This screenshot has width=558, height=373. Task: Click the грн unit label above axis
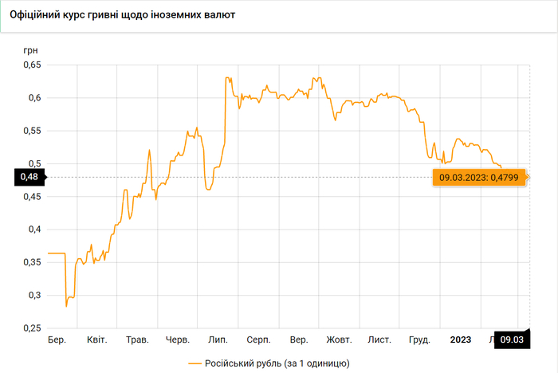pos(30,49)
